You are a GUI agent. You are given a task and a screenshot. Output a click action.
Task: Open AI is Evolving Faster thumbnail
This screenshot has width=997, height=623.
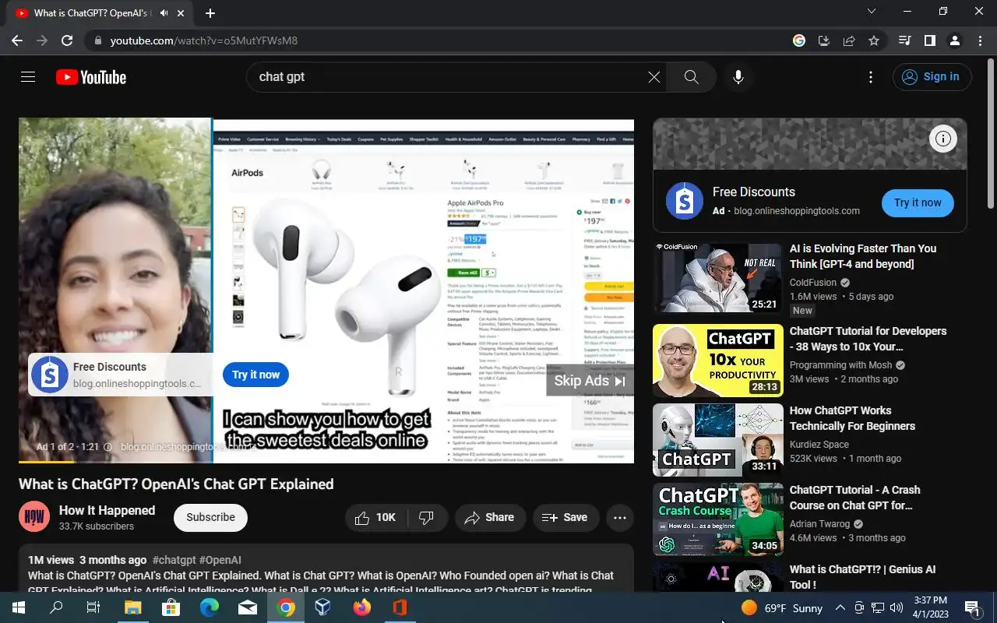click(718, 277)
